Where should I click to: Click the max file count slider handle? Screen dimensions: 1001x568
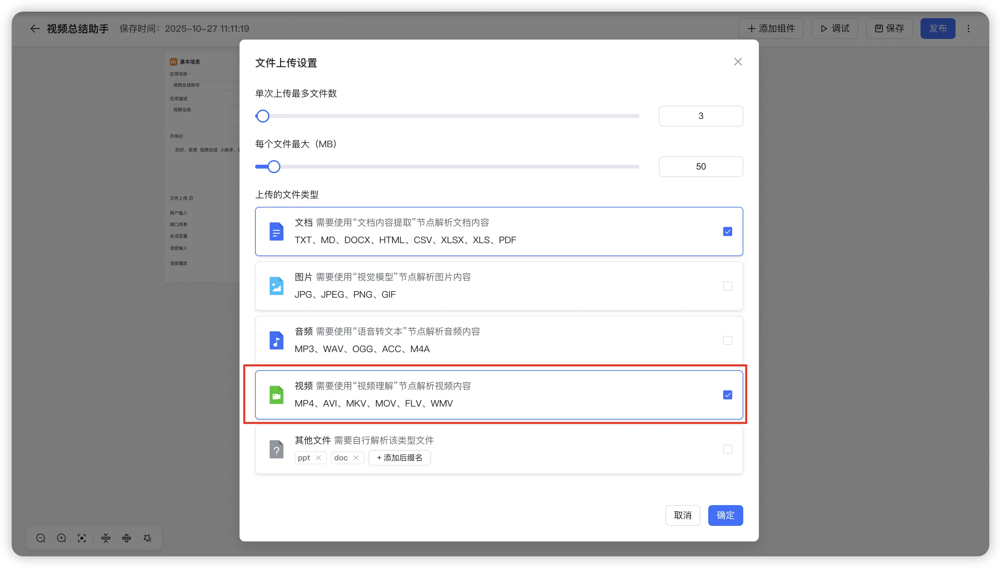263,116
